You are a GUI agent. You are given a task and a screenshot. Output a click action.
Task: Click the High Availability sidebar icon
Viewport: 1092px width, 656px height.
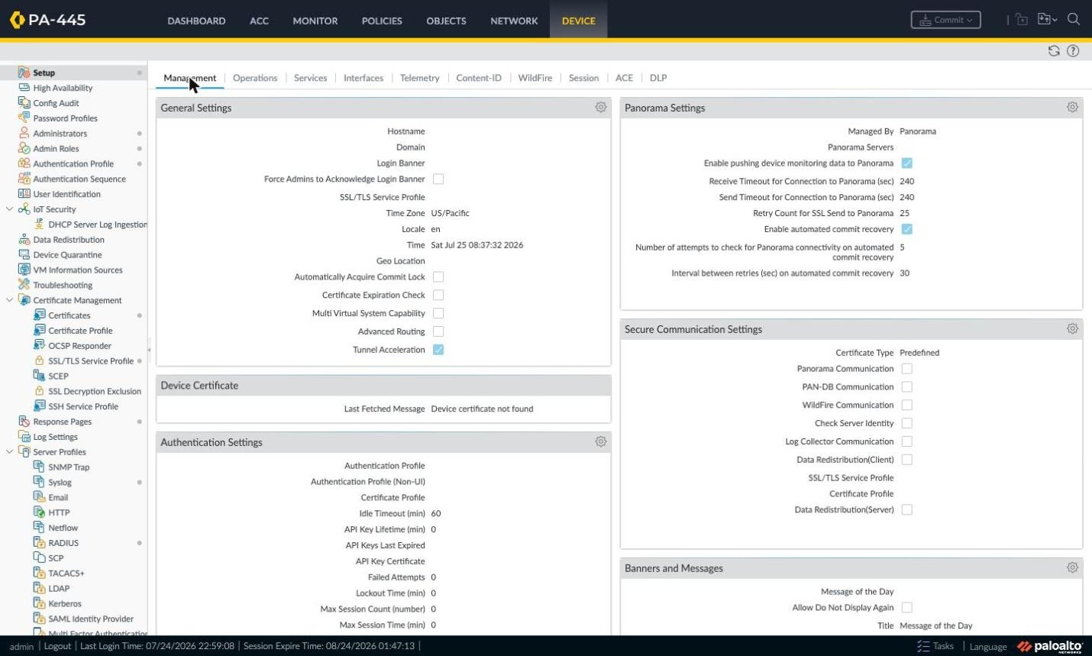tap(24, 88)
